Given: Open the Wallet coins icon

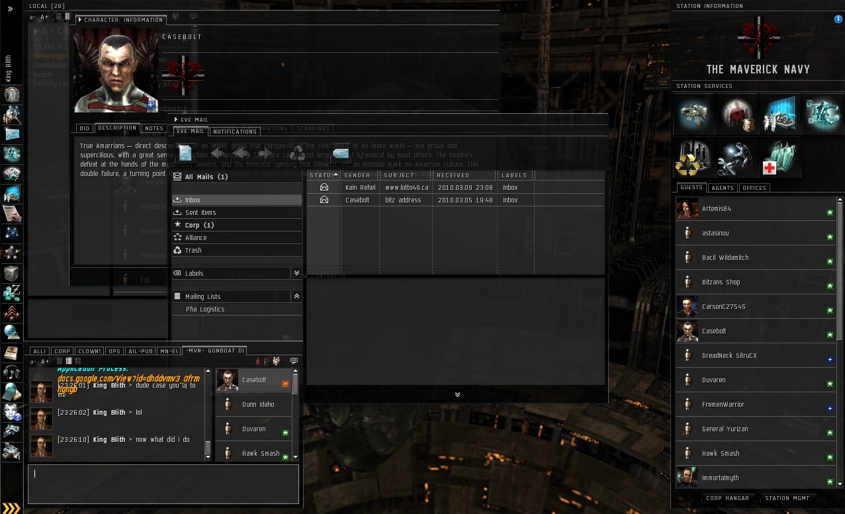Looking at the screenshot, I should 11,293.
